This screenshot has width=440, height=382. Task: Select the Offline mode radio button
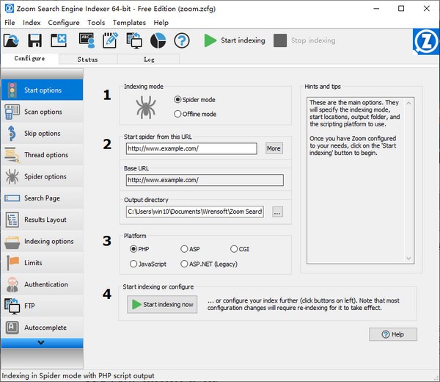(178, 114)
